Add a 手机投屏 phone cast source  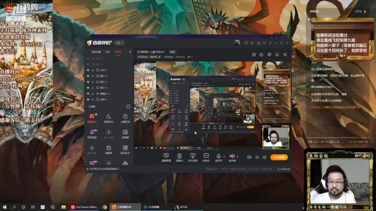pos(193,158)
